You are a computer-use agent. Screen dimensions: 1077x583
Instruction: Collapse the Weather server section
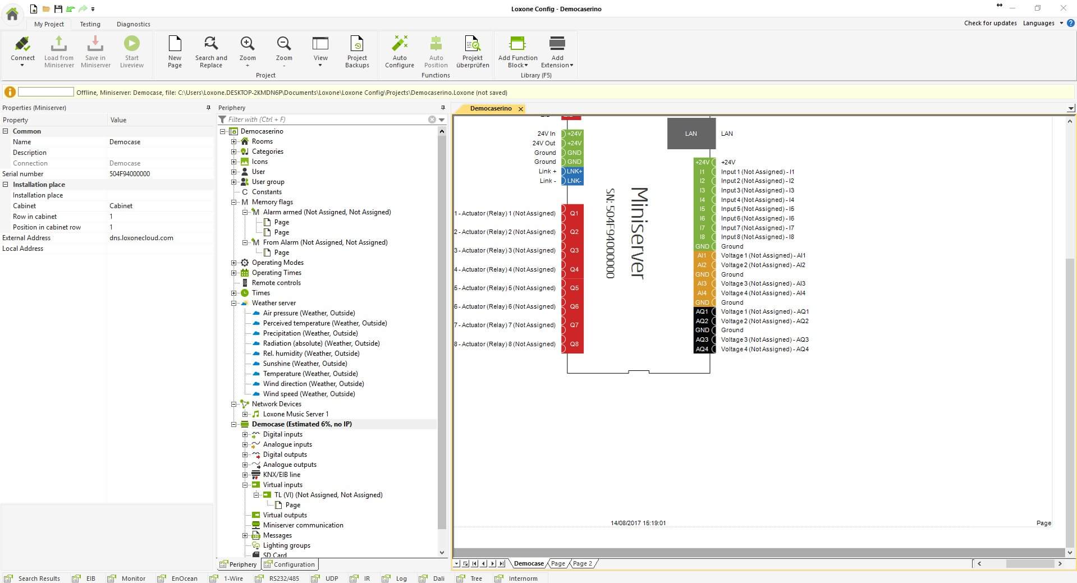click(235, 303)
